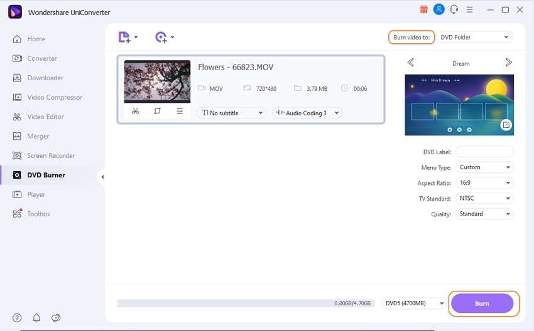Expand the Load DVD dropdown arrow
534x331 pixels.
172,37
